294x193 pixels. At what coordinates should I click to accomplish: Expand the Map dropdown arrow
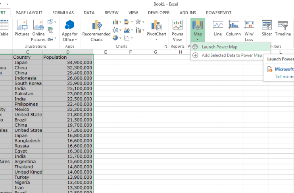(198, 39)
